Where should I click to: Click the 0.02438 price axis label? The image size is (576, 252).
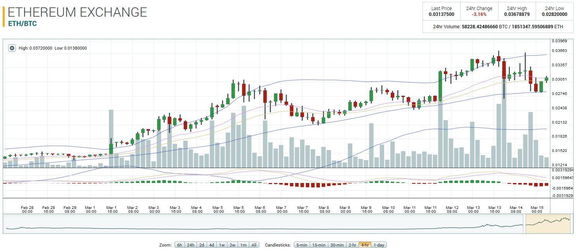pos(559,108)
